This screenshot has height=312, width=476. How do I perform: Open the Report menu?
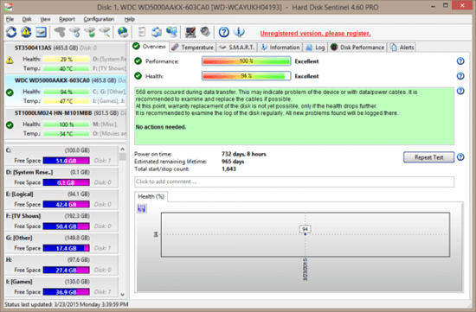click(x=67, y=19)
